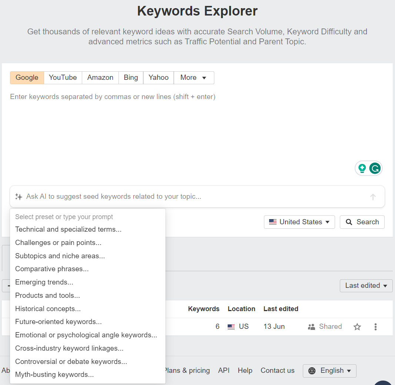The width and height of the screenshot is (395, 385).
Task: Choose the Future-oriented keywords preset
Action: click(x=88, y=322)
